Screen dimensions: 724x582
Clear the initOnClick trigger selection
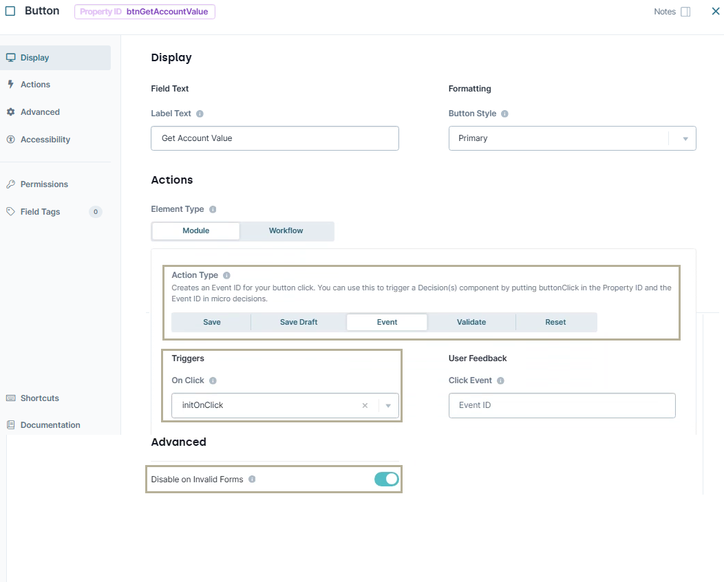(x=365, y=405)
